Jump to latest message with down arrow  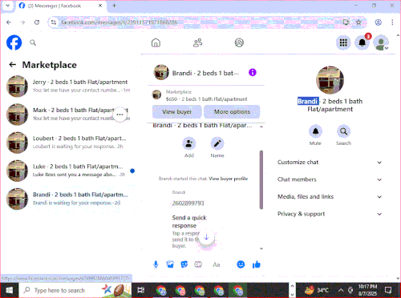[x=206, y=237]
